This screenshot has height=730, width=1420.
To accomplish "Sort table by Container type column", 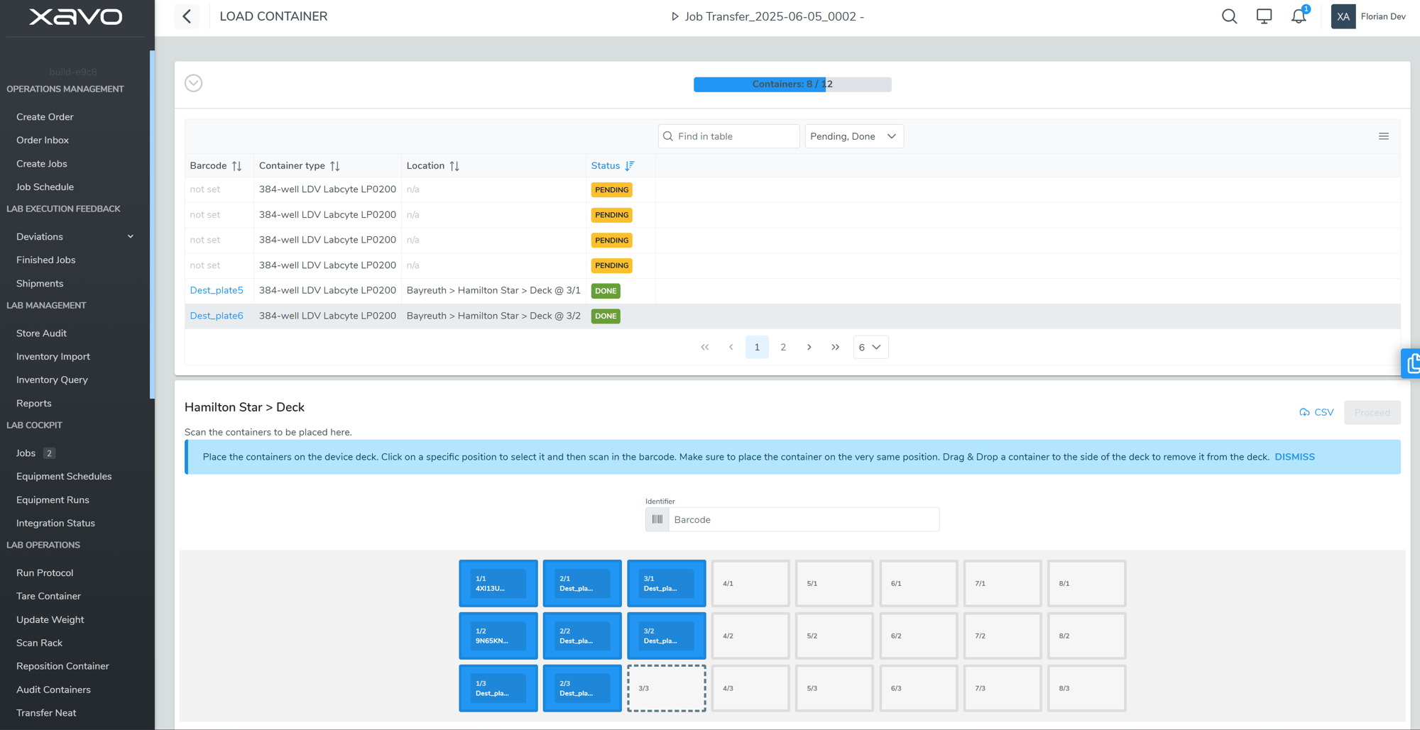I will click(x=335, y=166).
